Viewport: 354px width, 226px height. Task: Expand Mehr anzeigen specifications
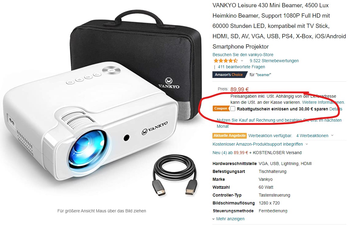(228, 219)
